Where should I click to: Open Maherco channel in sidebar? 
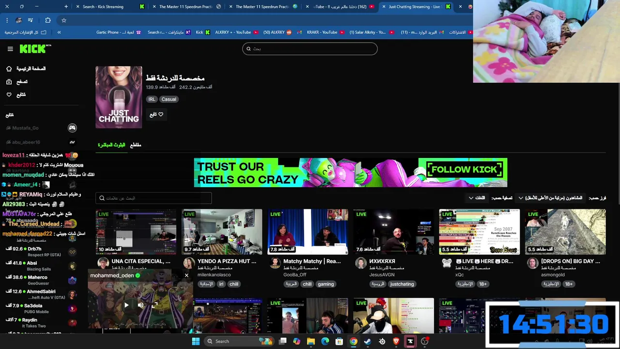coord(41,280)
